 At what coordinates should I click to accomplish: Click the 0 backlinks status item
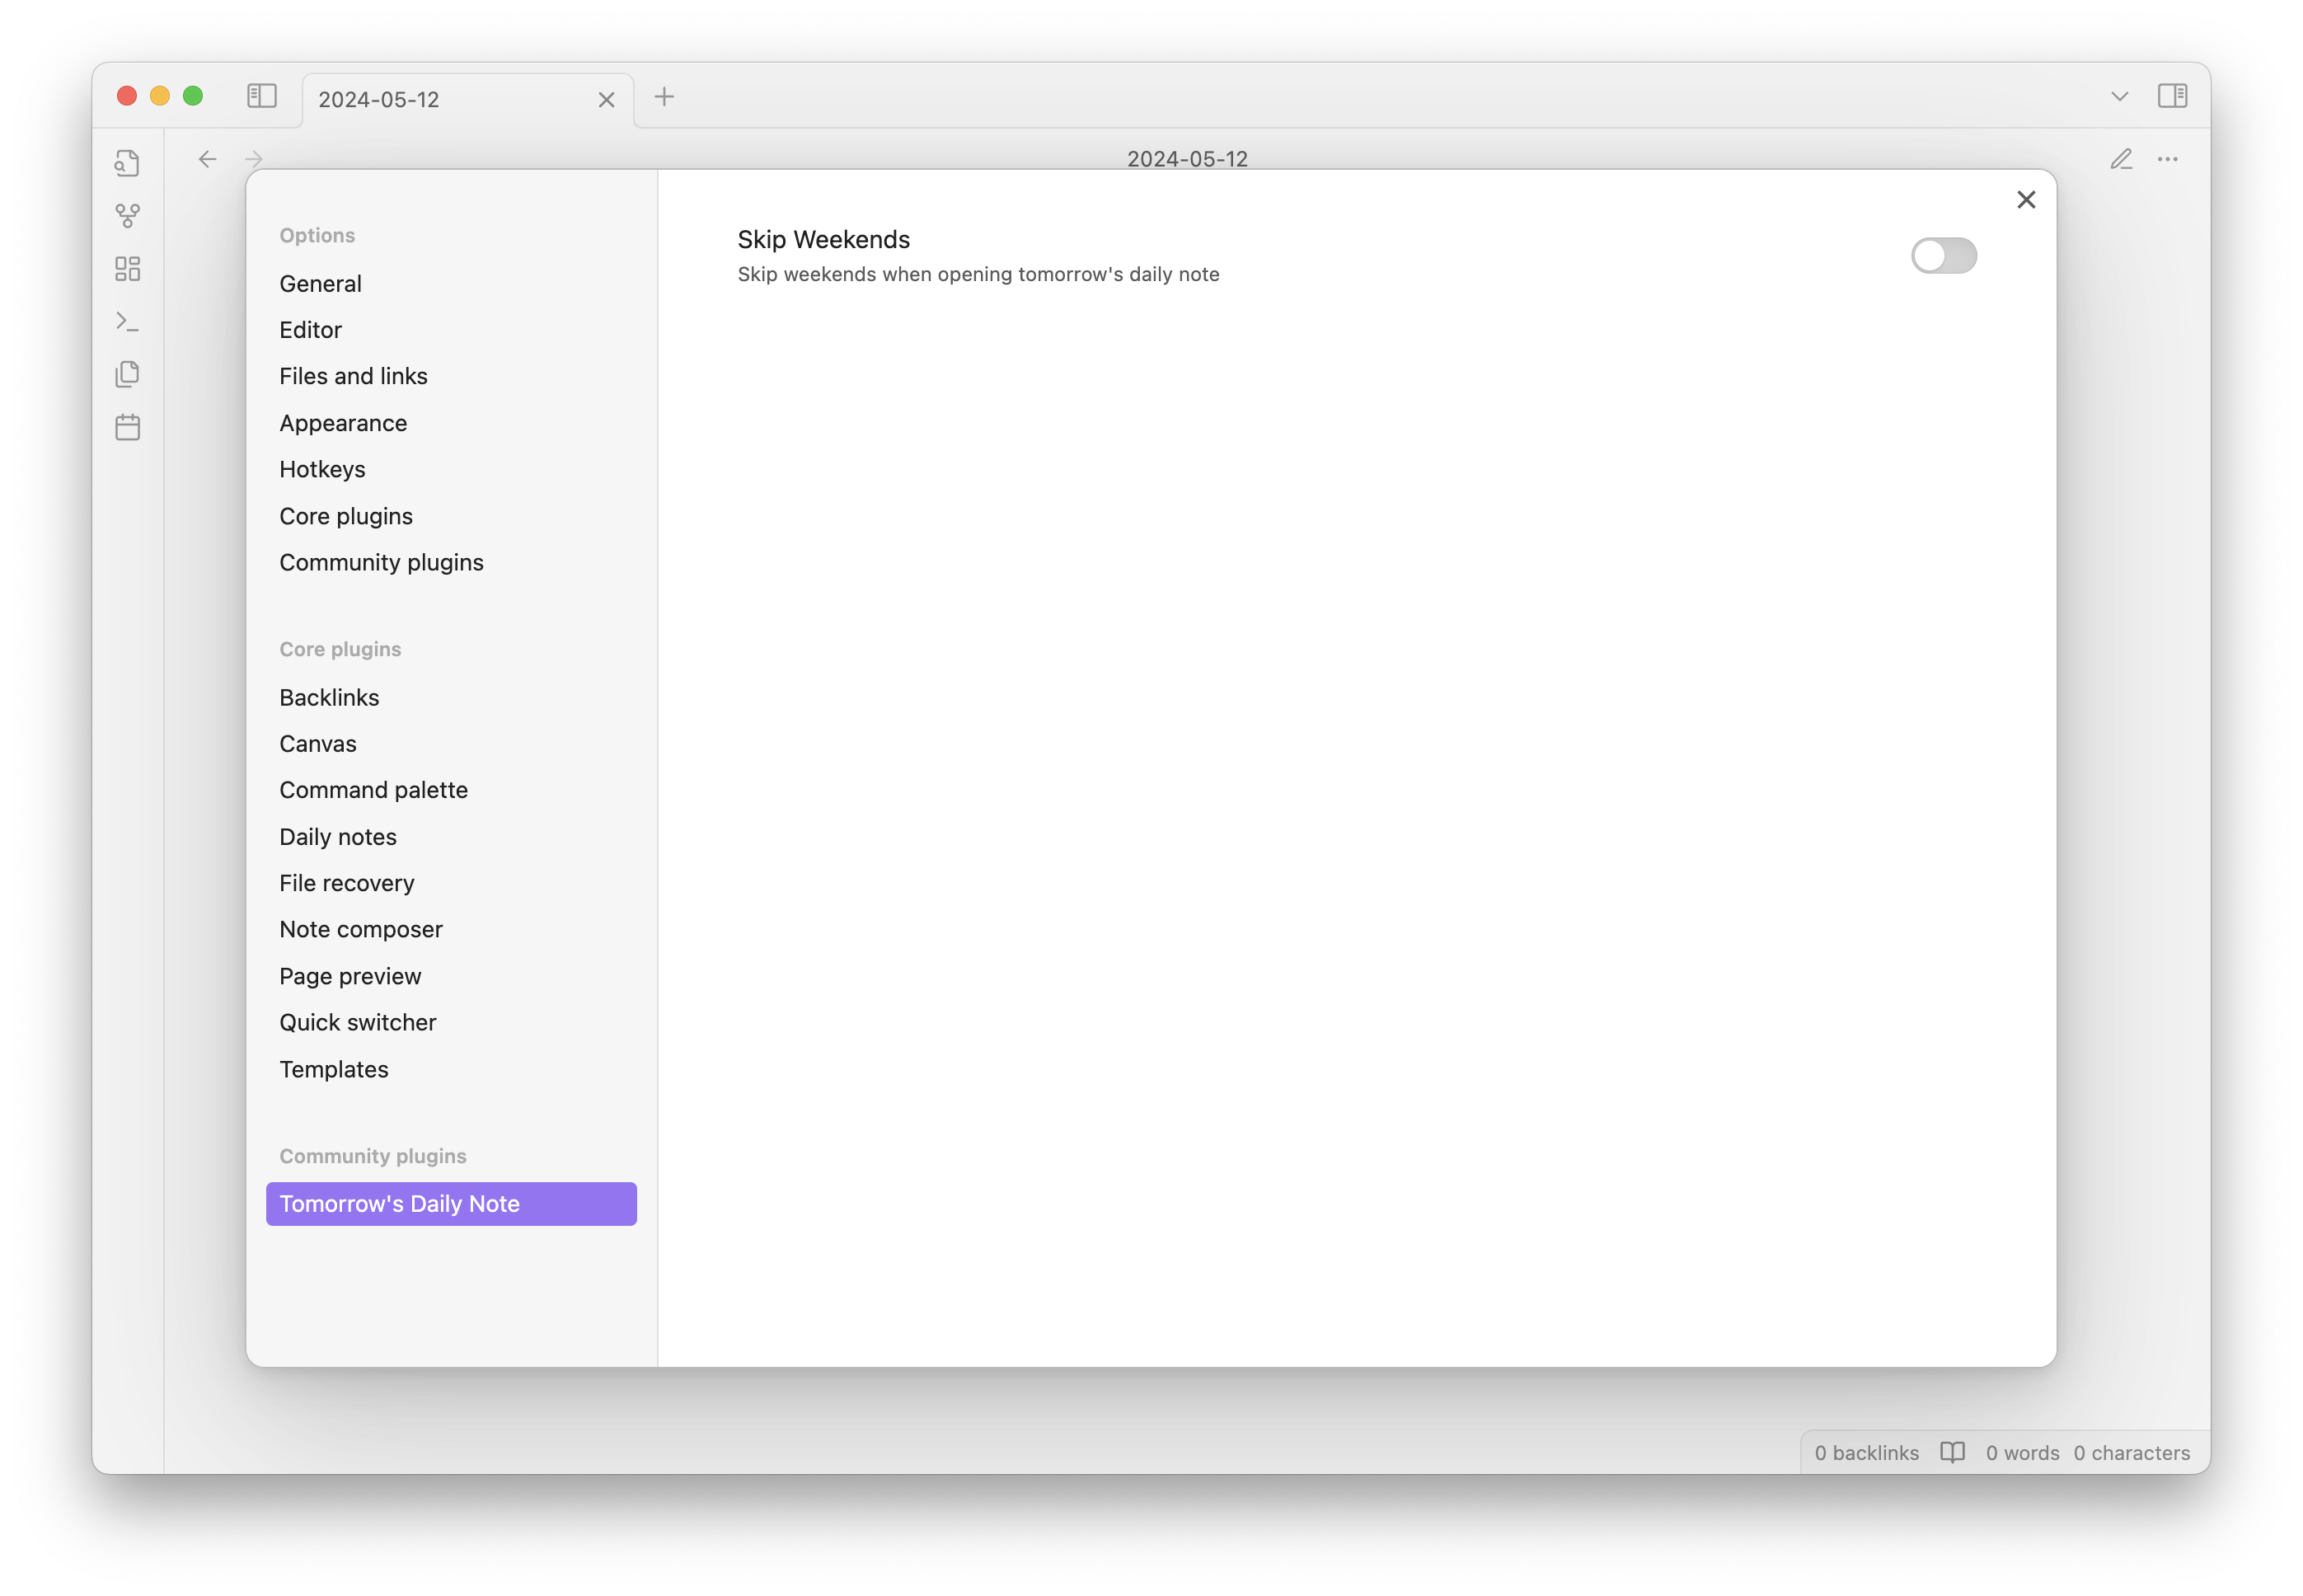(x=1865, y=1452)
